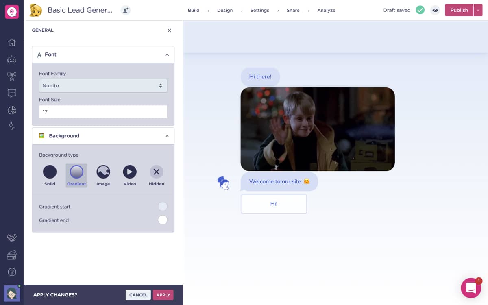The height and width of the screenshot is (305, 488).
Task: Select the Hidden background type
Action: click(157, 176)
